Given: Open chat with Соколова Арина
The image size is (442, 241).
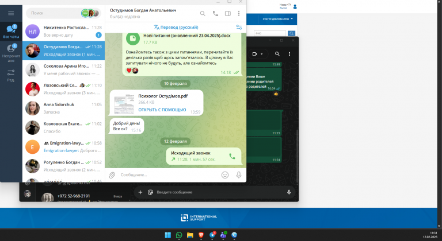Looking at the screenshot, I should tap(63, 70).
